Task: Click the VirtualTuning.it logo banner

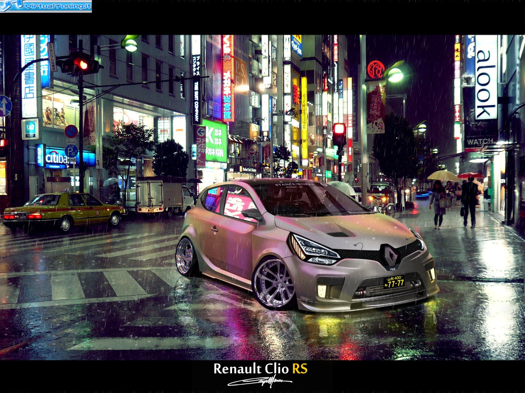Action: pyautogui.click(x=46, y=6)
